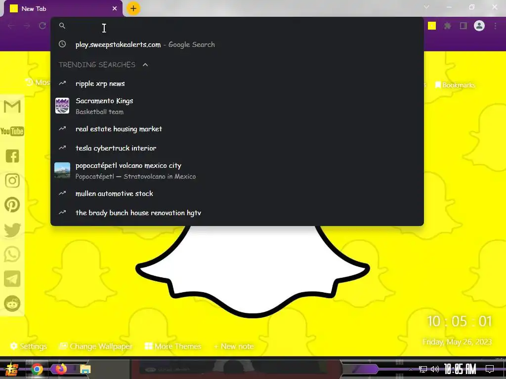Select "tesla cybertruck interior" suggestion

pos(237,148)
